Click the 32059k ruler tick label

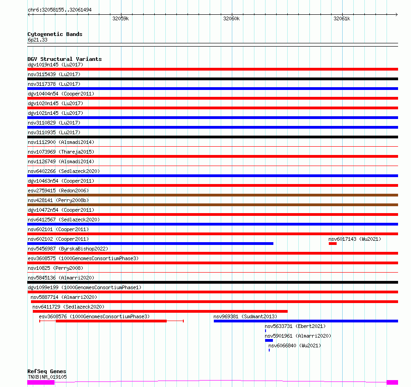point(121,19)
